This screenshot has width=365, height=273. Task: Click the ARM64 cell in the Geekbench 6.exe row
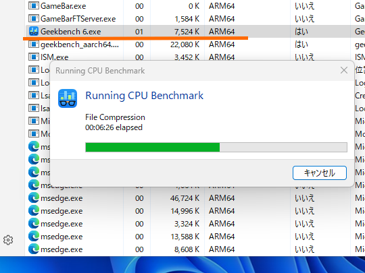pos(222,32)
